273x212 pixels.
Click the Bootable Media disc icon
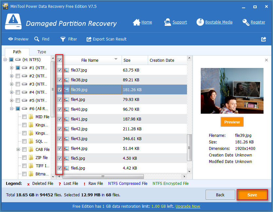click(200, 22)
